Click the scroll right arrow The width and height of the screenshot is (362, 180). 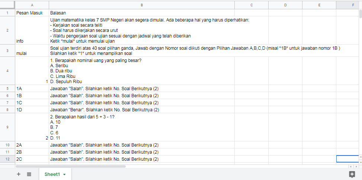pos(356,166)
